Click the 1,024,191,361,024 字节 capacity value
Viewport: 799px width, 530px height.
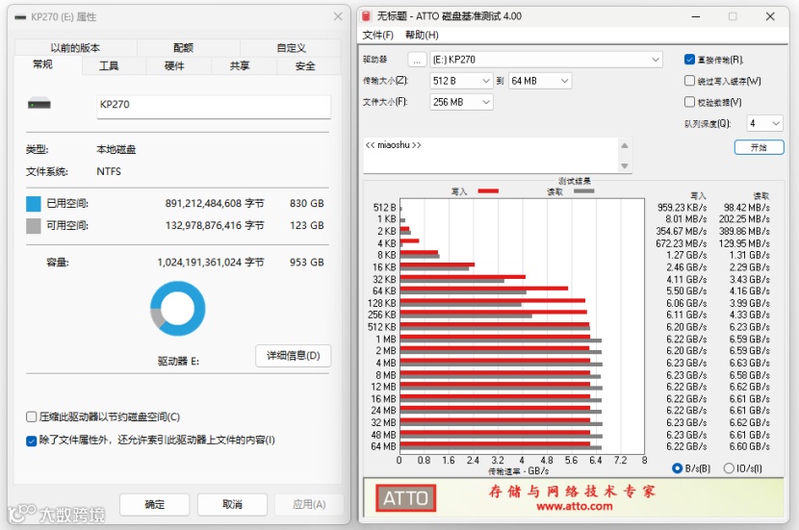tap(211, 263)
